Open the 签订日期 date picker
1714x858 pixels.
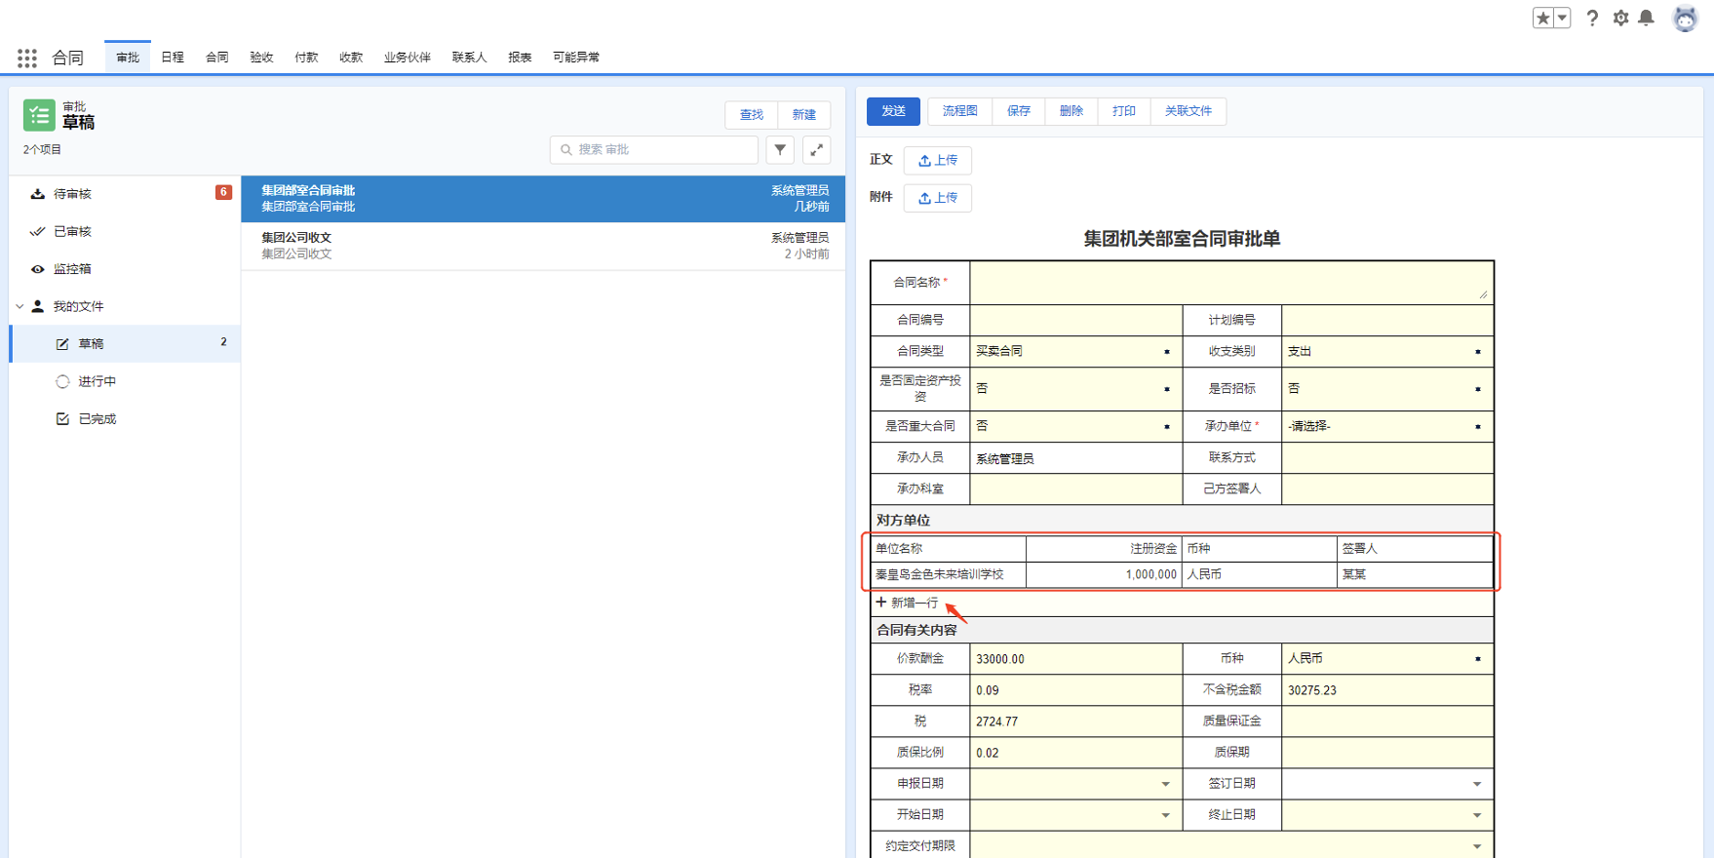click(1387, 784)
